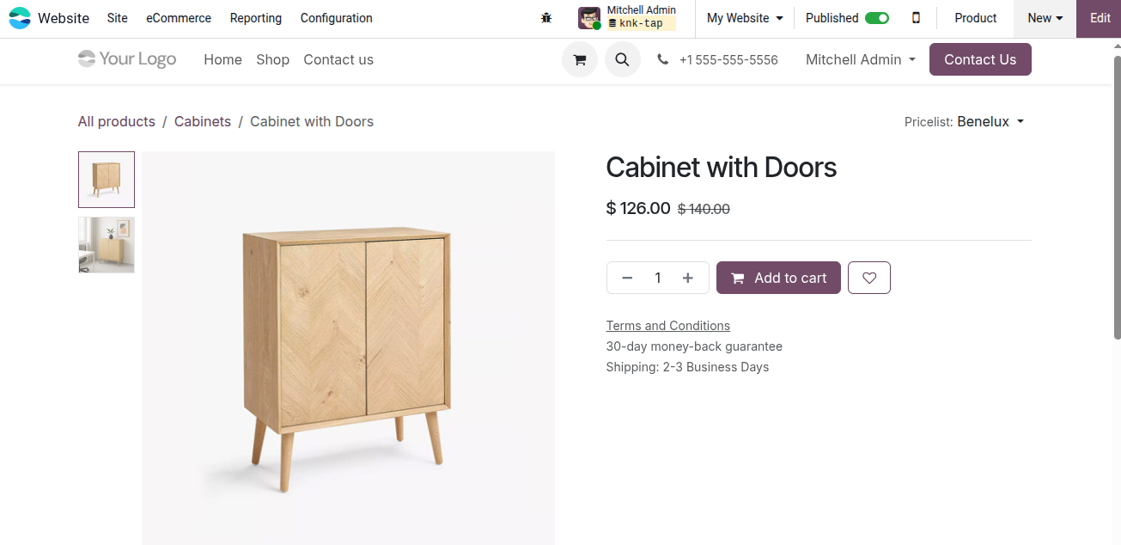The width and height of the screenshot is (1121, 545).
Task: Click the Add to cart button
Action: 778,278
